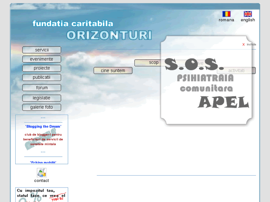Open the forum menu button

tap(42, 88)
